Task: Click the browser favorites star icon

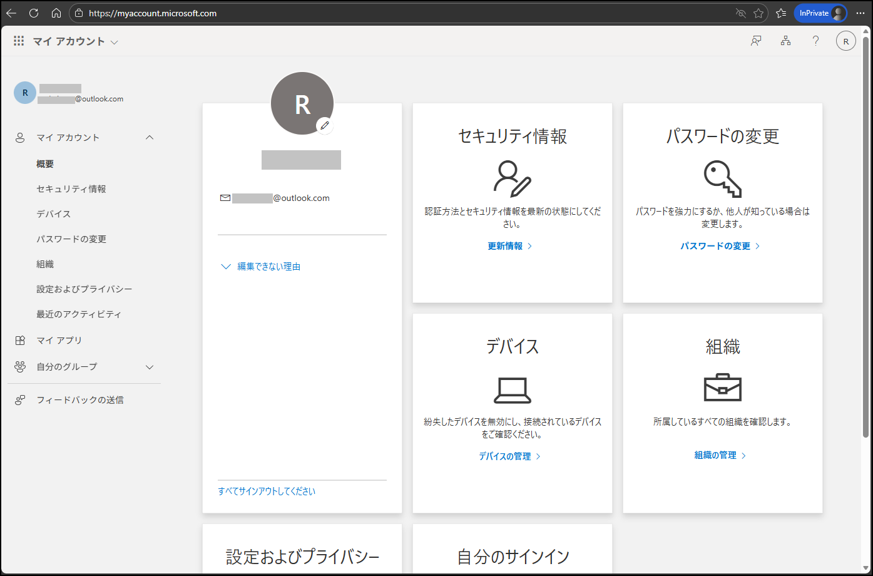Action: point(758,13)
